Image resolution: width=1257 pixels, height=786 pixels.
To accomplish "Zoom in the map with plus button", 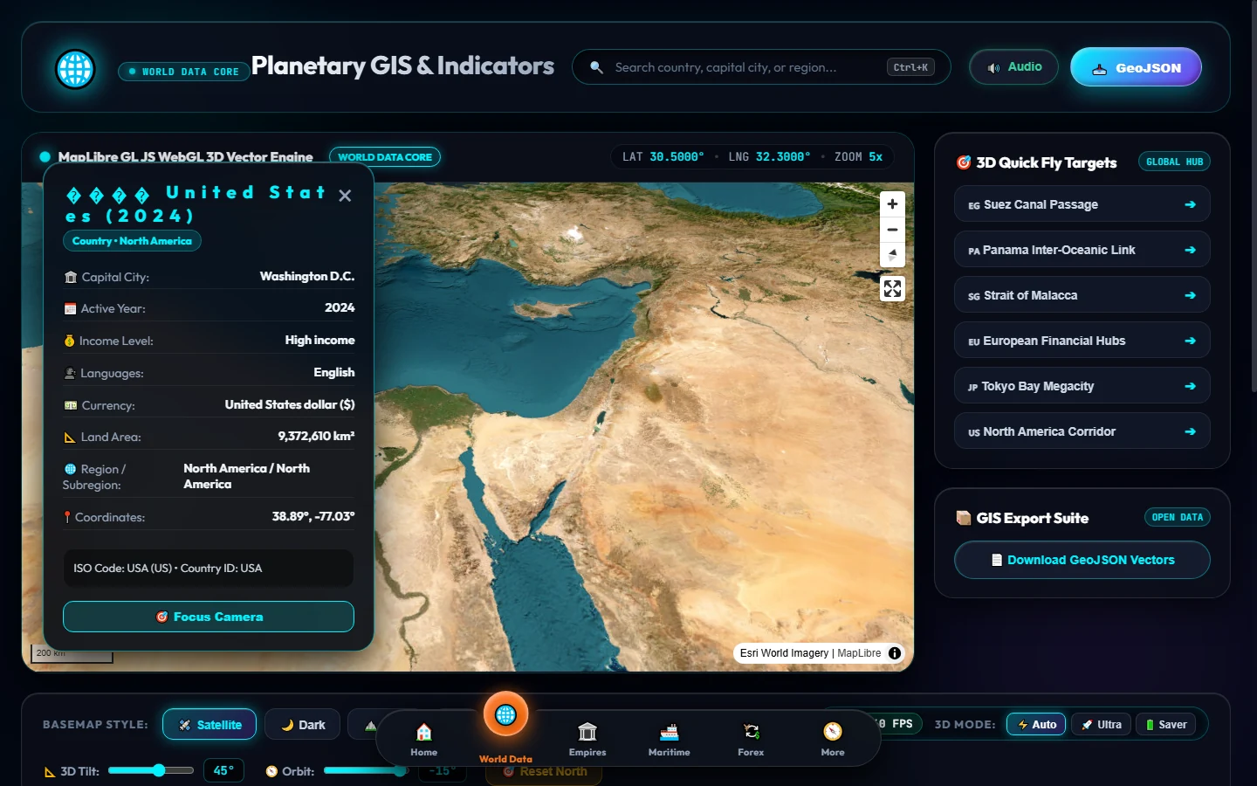I will point(892,204).
